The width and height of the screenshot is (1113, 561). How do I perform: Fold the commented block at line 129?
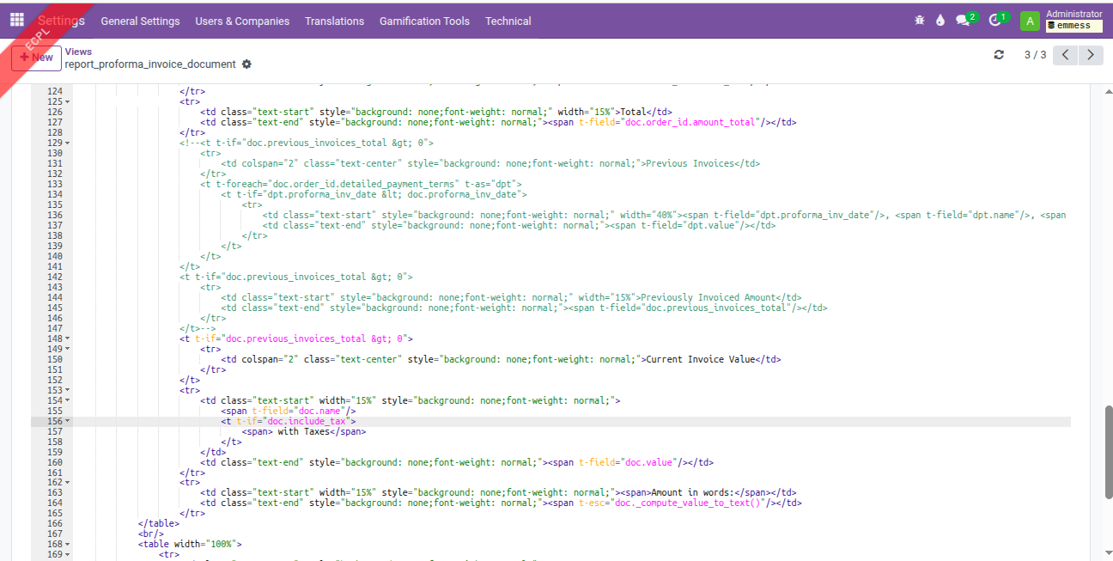[x=68, y=143]
